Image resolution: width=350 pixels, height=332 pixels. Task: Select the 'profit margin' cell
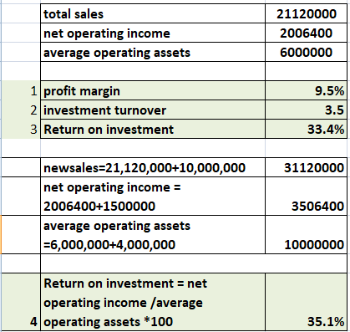point(153,90)
